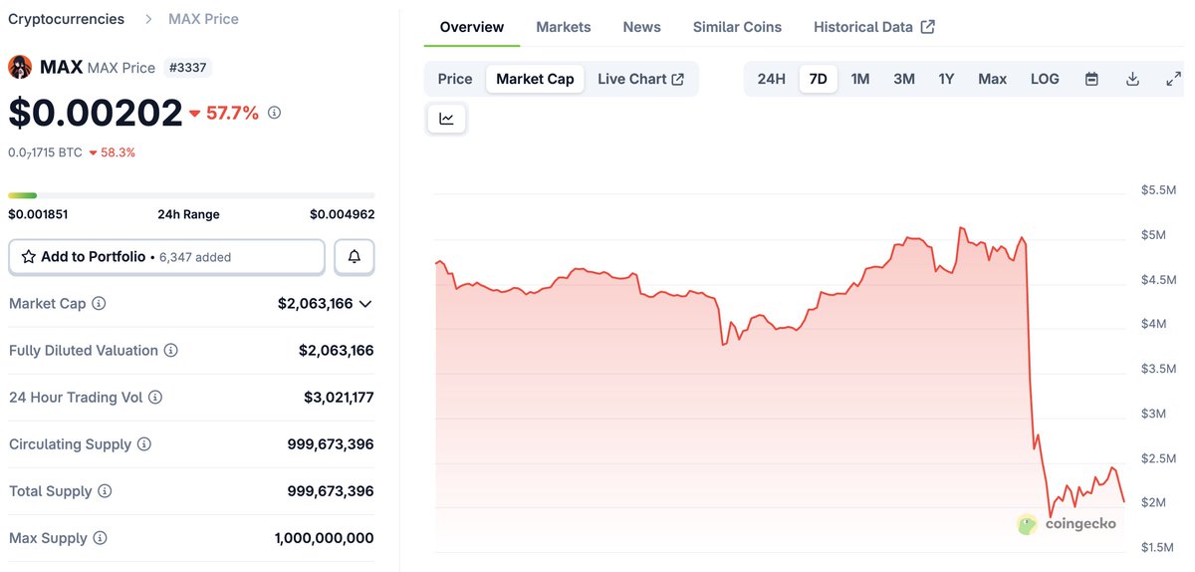Click the $2,063,166 market cap value
This screenshot has height=572, width=1195.
tap(316, 303)
